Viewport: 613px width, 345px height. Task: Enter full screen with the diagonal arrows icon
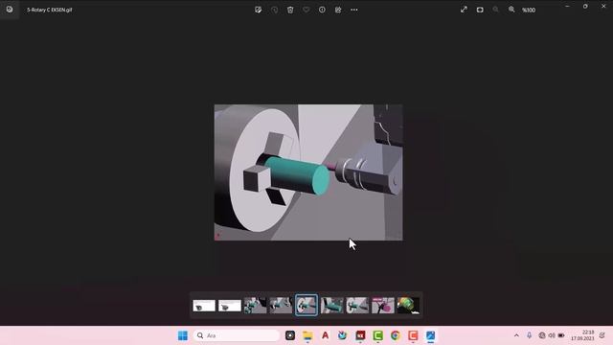(464, 10)
